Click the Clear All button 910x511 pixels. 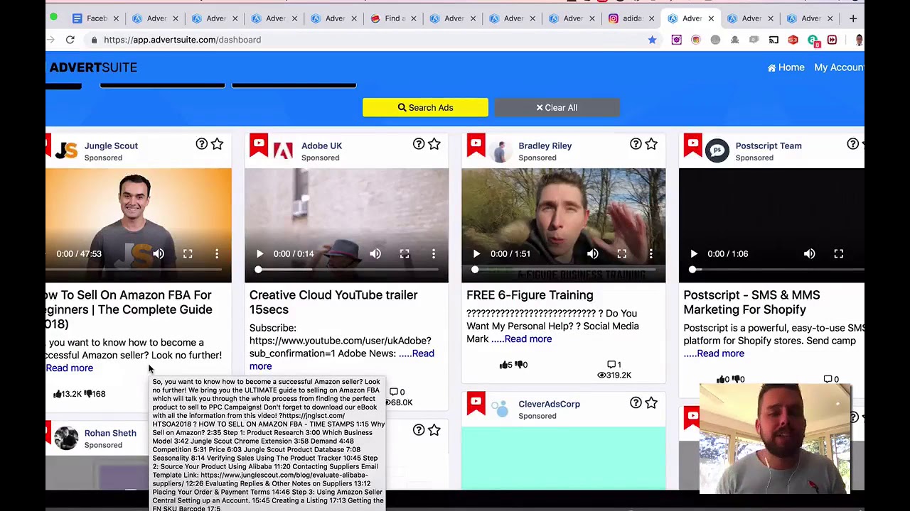click(x=557, y=108)
